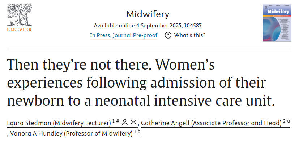Open the Midwifery journal title link
The height and width of the screenshot is (142, 303).
148,14
